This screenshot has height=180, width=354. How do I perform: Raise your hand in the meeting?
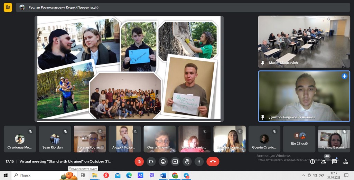[187, 161]
